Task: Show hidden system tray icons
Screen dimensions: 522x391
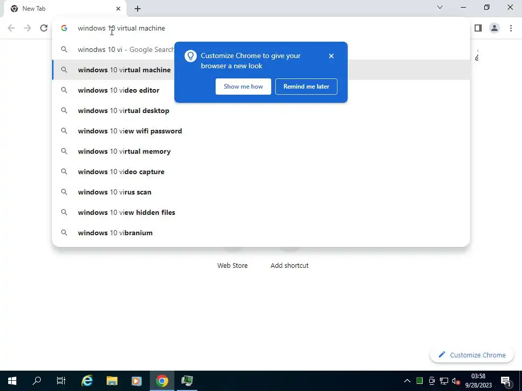Action: point(407,381)
